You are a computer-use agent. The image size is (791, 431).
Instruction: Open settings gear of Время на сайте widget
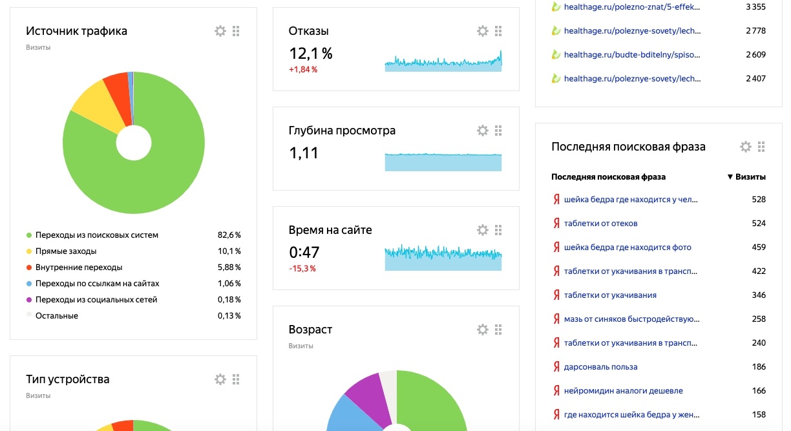(x=483, y=230)
